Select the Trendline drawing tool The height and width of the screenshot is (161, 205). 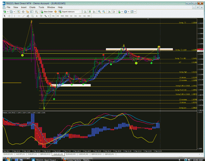click(23, 16)
